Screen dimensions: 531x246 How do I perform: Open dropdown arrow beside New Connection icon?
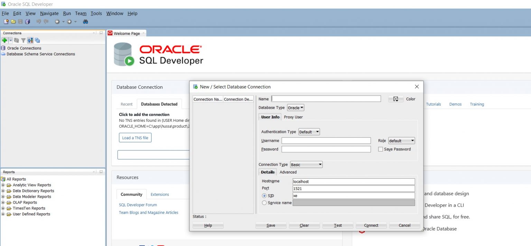coord(11,40)
